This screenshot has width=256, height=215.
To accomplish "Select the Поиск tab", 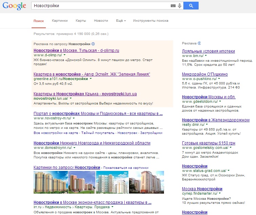I will pyautogui.click(x=39, y=21).
